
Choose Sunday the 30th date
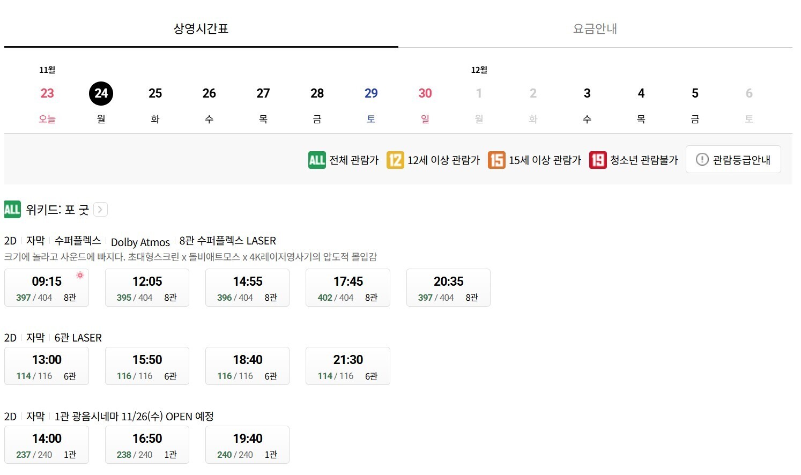pyautogui.click(x=425, y=104)
